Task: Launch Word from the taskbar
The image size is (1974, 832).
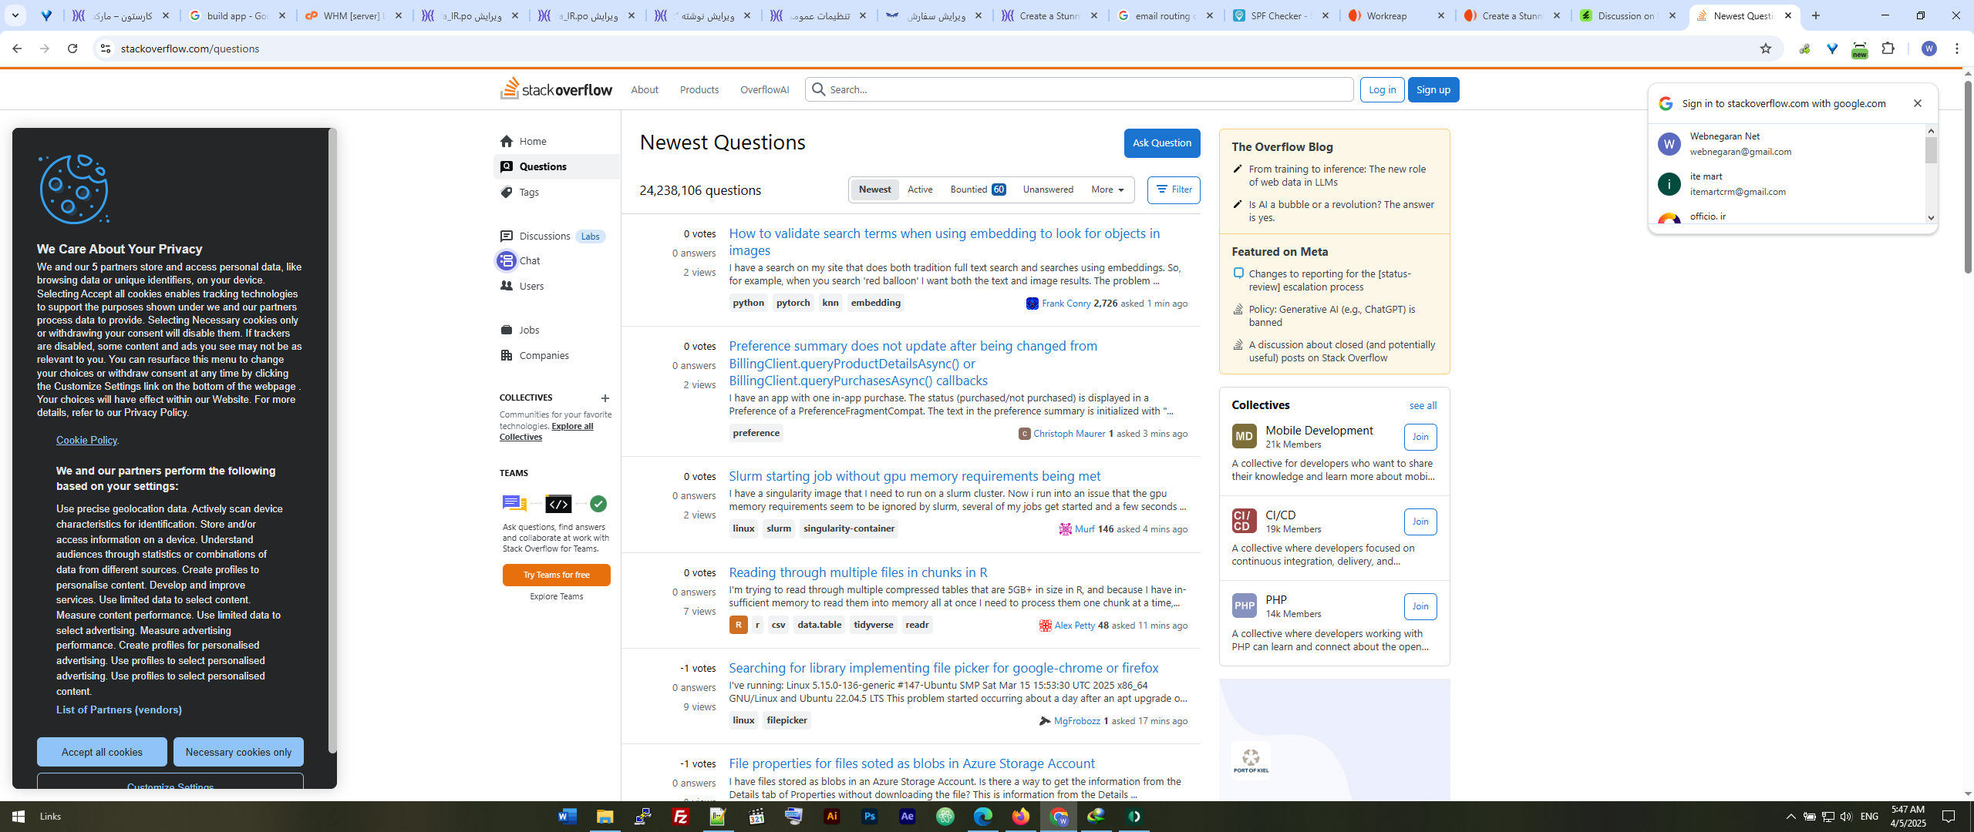Action: [x=568, y=817]
